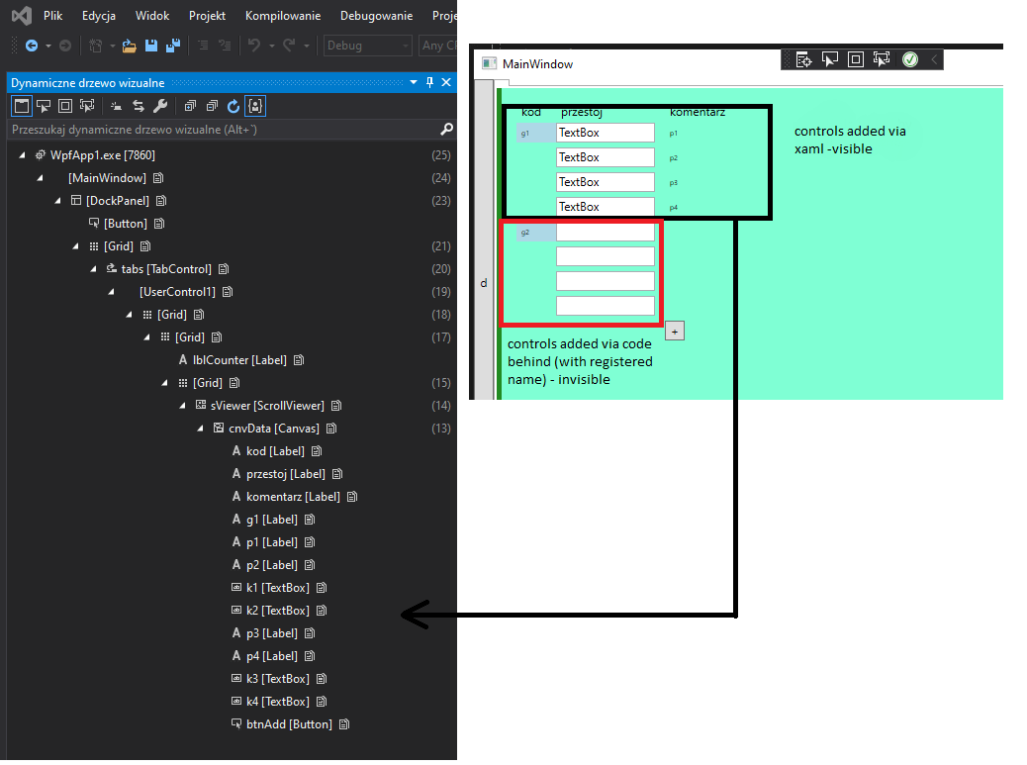Viewport: 1027px width, 765px height.
Task: Collapse the tabs TabControl node
Action: [95, 269]
